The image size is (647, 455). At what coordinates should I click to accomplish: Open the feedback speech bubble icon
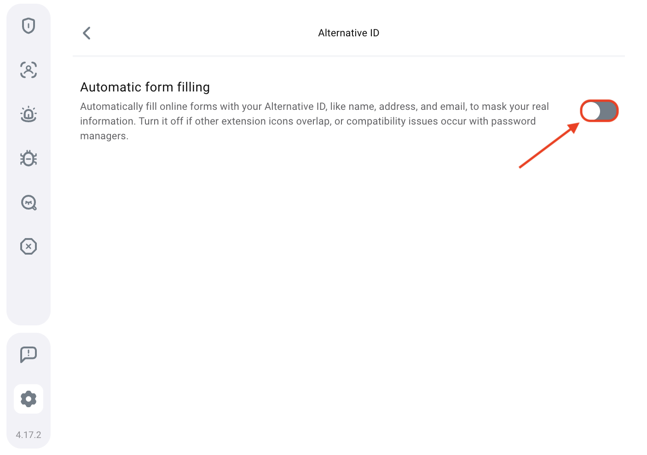point(29,354)
